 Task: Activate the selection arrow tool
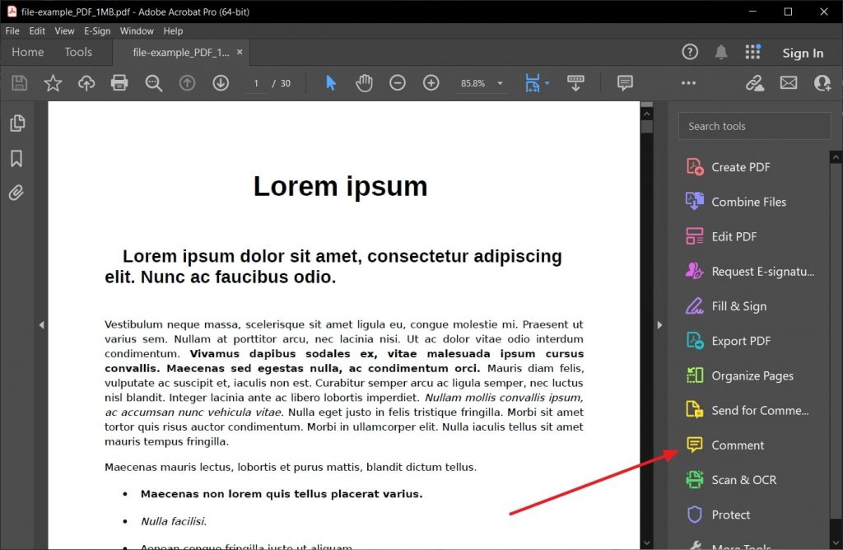coord(330,82)
